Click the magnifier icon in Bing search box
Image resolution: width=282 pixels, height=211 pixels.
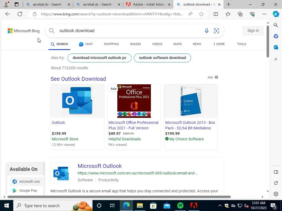[x=51, y=31]
